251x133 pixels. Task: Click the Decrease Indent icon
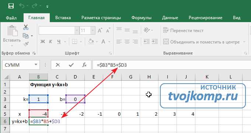click(146, 42)
